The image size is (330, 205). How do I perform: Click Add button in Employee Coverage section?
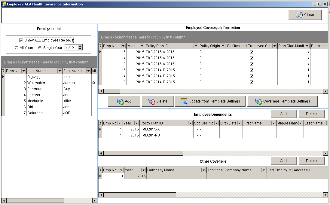[124, 101]
